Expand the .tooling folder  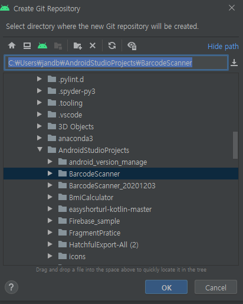(x=40, y=103)
